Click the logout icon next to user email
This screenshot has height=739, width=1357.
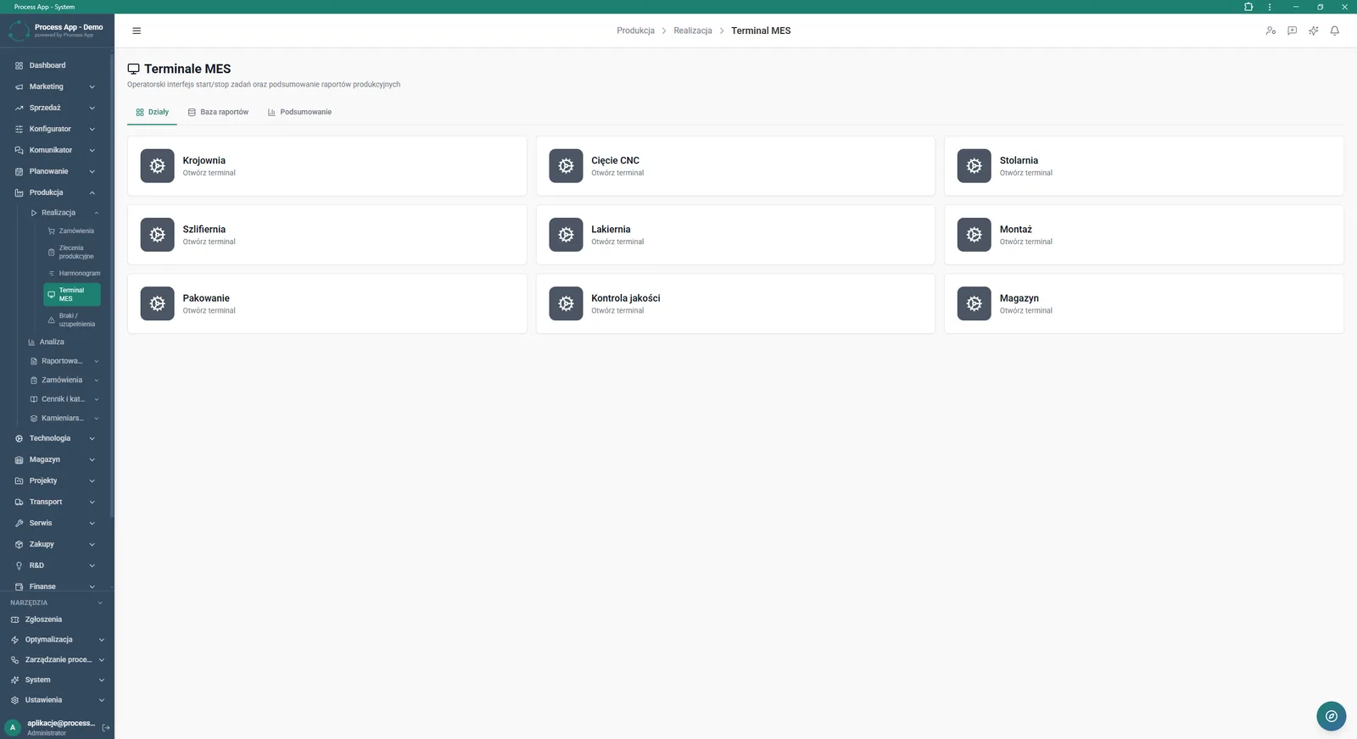[106, 727]
